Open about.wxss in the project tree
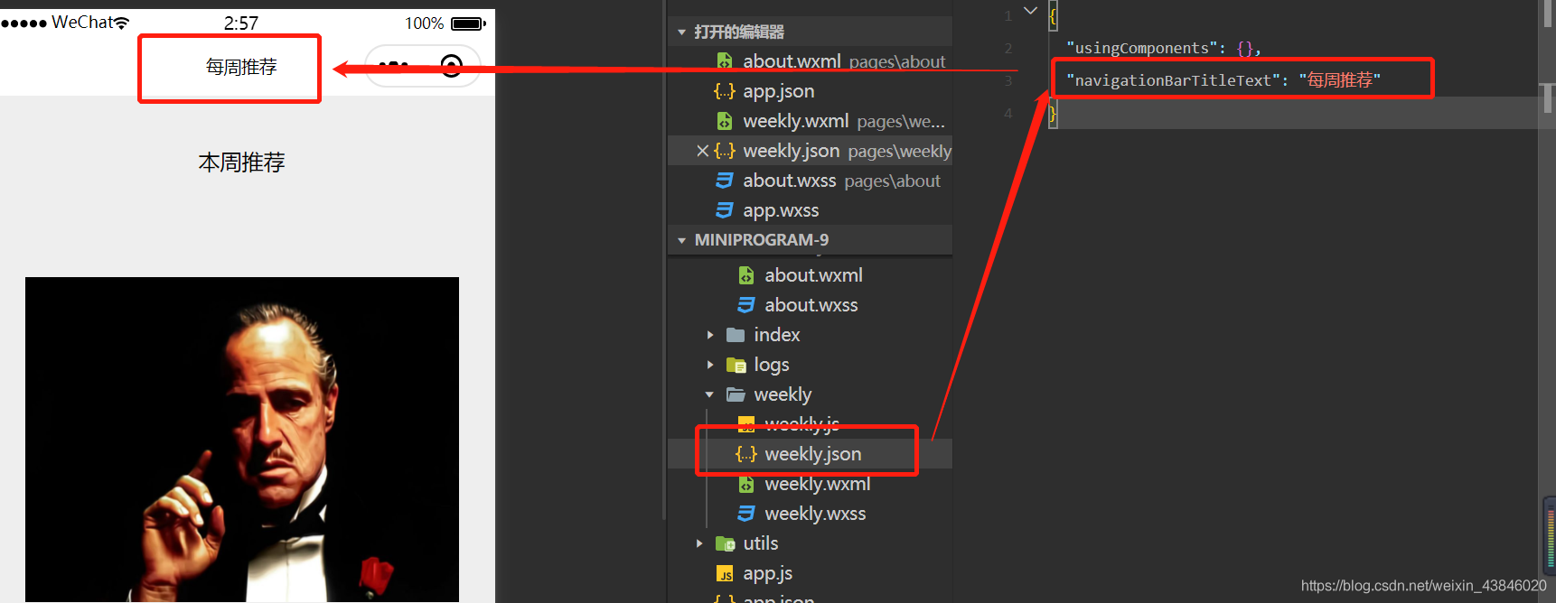Image resolution: width=1556 pixels, height=603 pixels. pos(810,305)
